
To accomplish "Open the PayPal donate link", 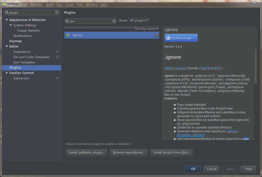I will click(205, 68).
